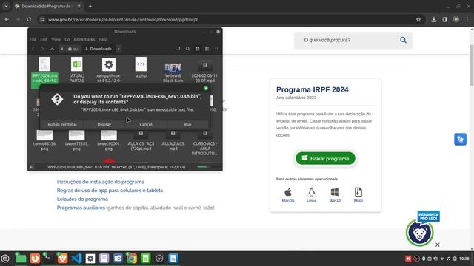The height and width of the screenshot is (266, 474).
Task: Select the Yellow & Black Earn image
Action: tap(173, 72)
